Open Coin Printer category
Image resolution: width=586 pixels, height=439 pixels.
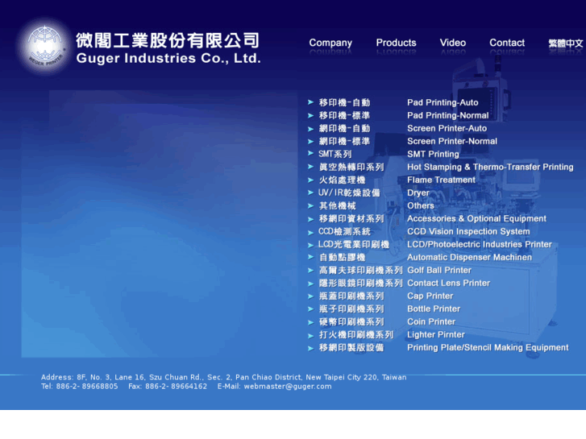click(x=431, y=321)
